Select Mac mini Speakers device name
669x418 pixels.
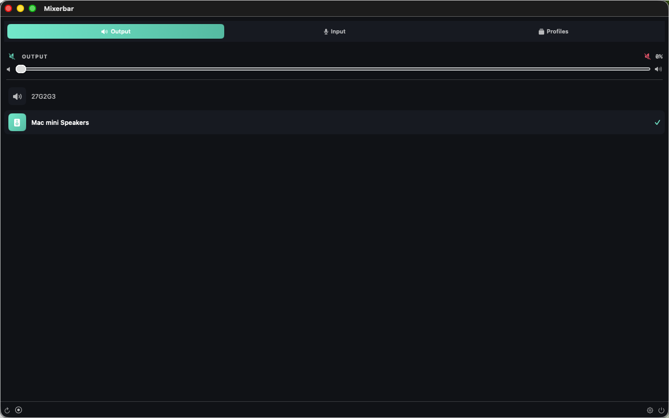pyautogui.click(x=60, y=123)
